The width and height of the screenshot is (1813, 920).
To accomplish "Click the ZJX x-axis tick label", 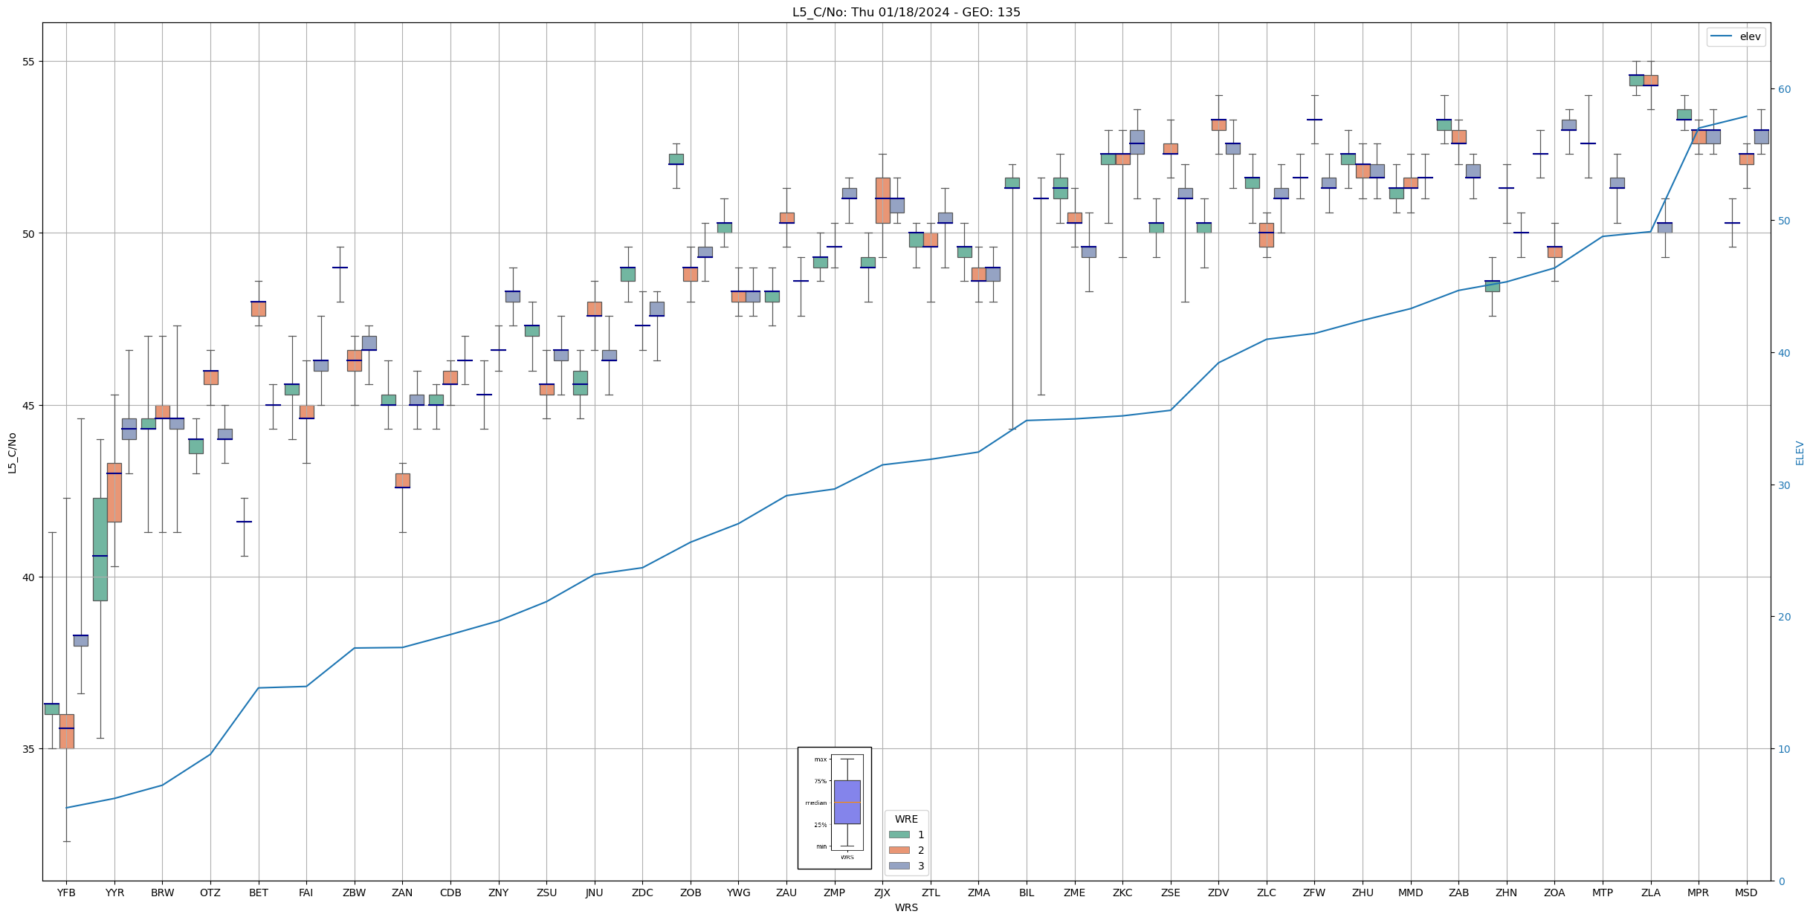I will pos(882,893).
